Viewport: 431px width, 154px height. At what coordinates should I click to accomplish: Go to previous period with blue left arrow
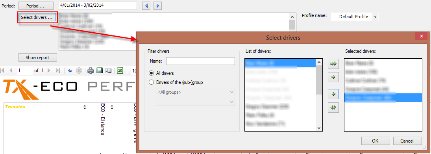(x=146, y=6)
